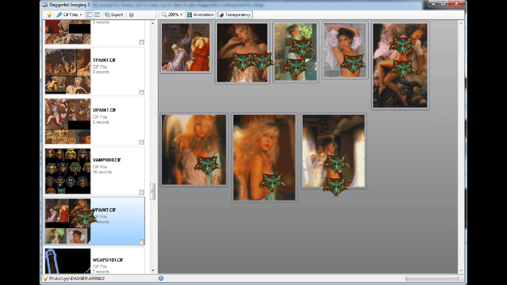Click the file list scroll down arrow
The image size is (507, 285).
(153, 271)
